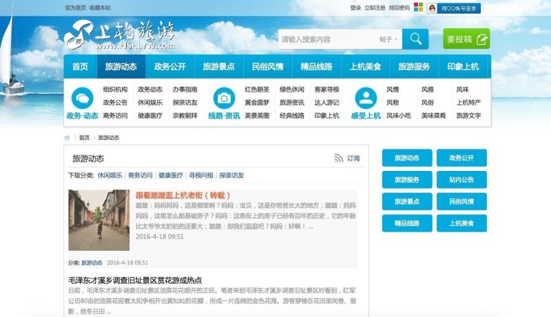Click the QQ penguin login icon

(432, 8)
